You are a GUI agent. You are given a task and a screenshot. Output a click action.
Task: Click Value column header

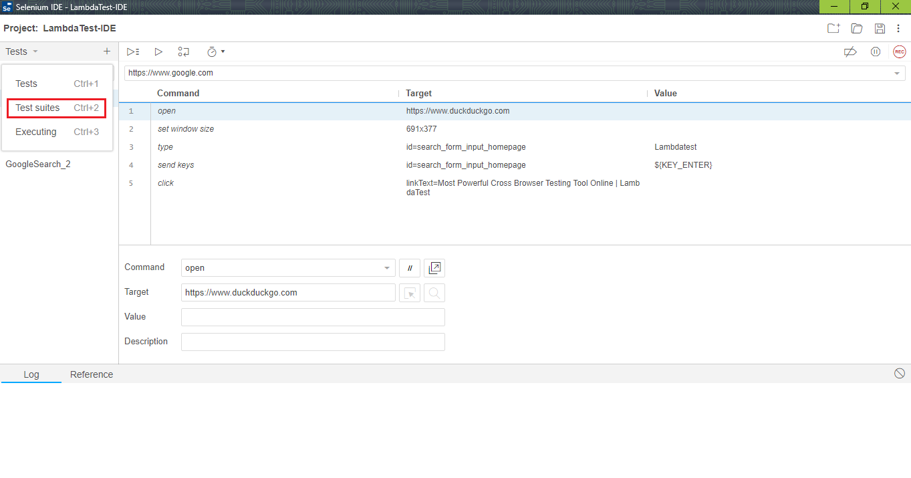pos(666,93)
